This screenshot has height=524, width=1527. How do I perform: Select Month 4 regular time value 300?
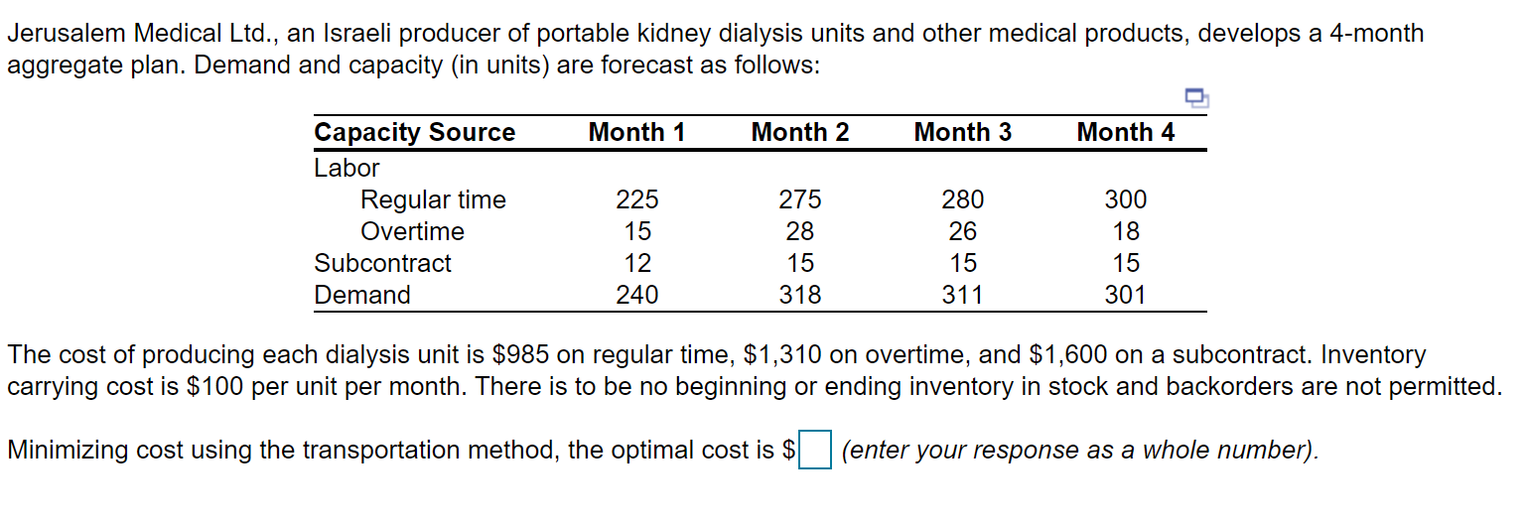(x=1126, y=199)
